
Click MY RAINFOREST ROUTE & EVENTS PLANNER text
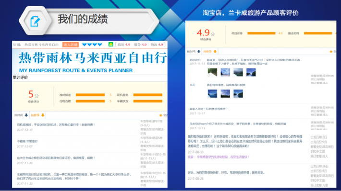[76, 70]
